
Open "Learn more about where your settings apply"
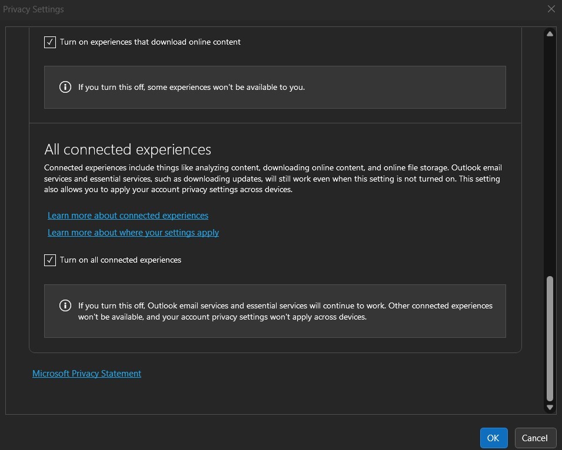[x=133, y=233]
